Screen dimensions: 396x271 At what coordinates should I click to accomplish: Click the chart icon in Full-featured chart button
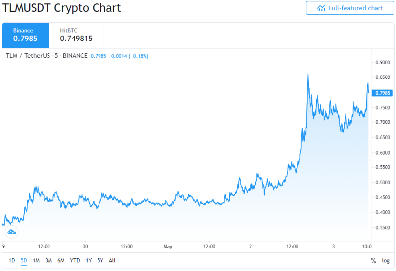point(321,8)
